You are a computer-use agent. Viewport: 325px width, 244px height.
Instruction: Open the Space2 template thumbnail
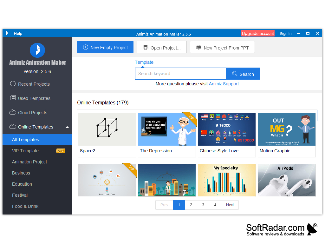pos(107,129)
